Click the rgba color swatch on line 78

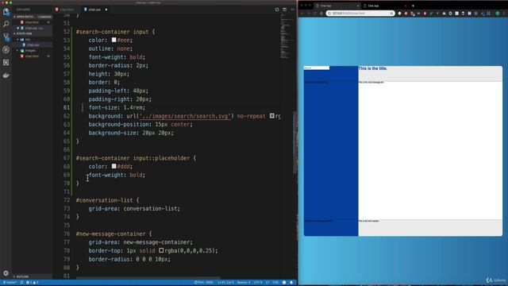click(x=161, y=250)
